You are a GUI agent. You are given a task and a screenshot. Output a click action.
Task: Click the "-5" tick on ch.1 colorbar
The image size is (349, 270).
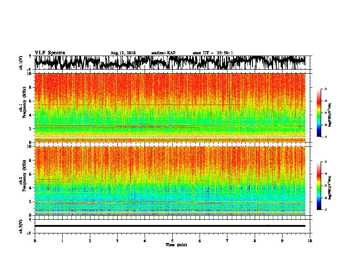325,113
